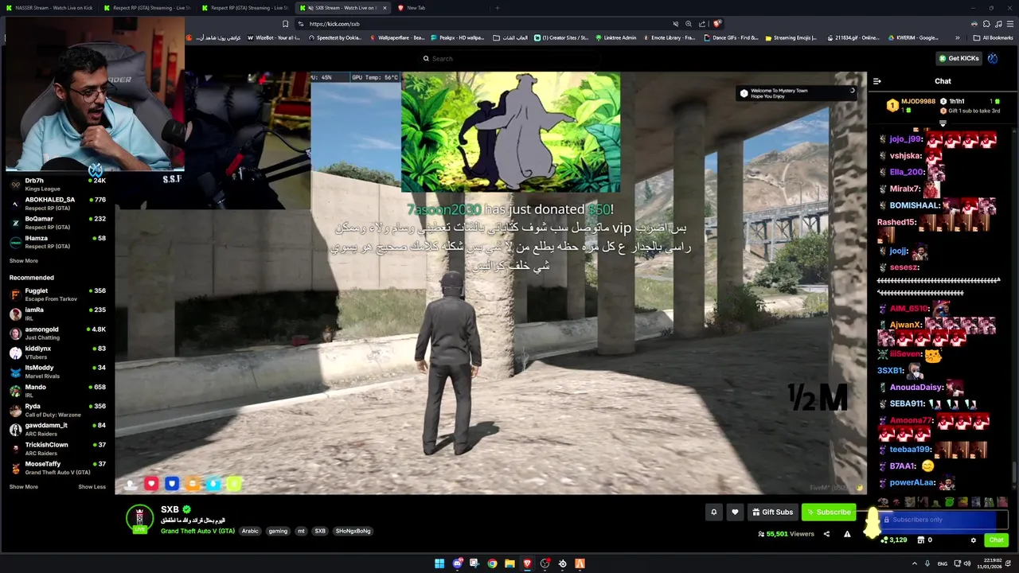
Task: Turn on notifications with the bell icon
Action: point(713,513)
